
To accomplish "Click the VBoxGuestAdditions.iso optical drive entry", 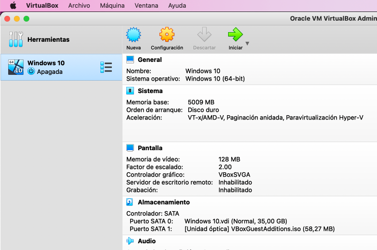I will pyautogui.click(x=259, y=229).
